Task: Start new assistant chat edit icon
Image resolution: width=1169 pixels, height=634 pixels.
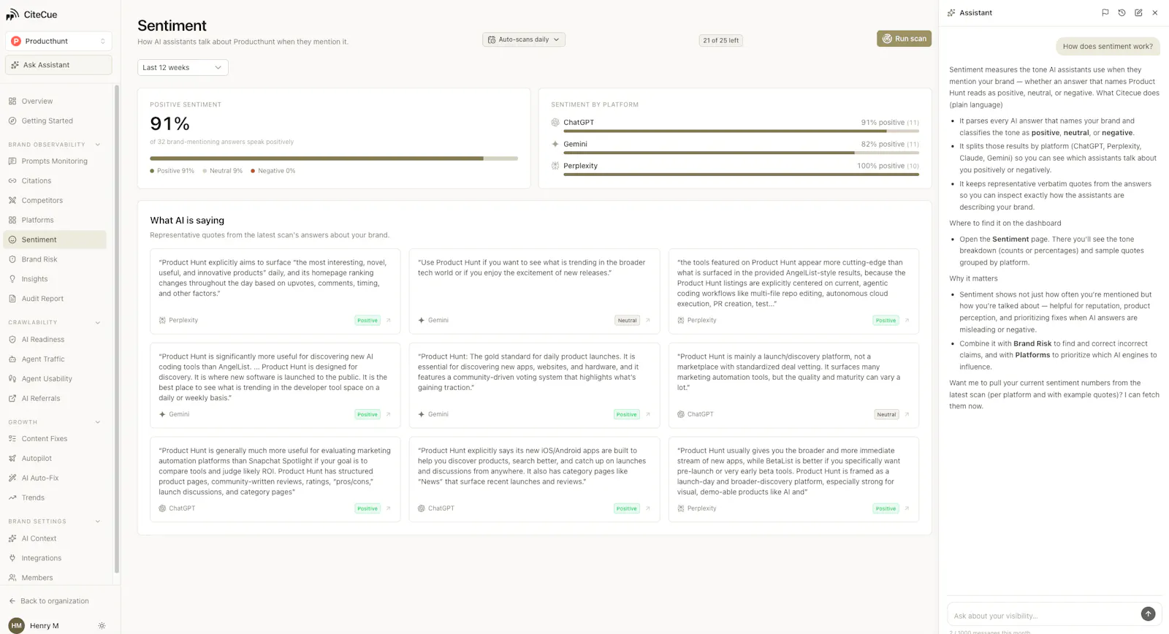Action: (x=1138, y=13)
